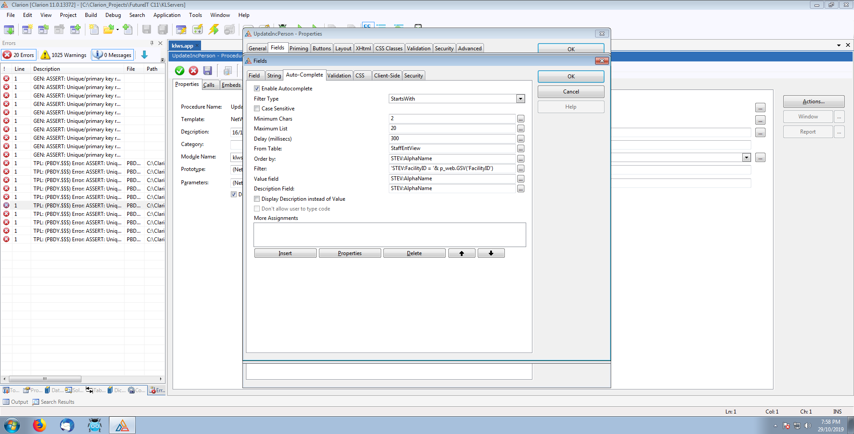Click the up arrow button under More Assignments
The image size is (854, 434).
tap(462, 253)
